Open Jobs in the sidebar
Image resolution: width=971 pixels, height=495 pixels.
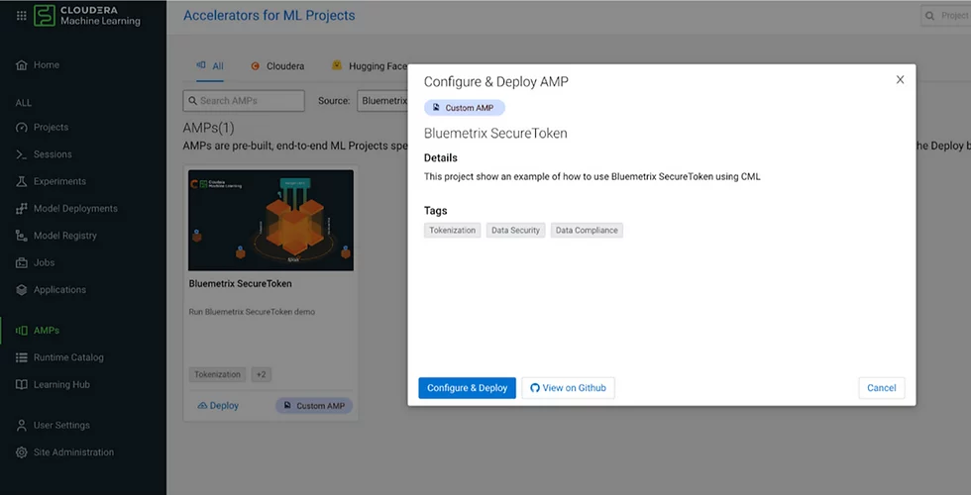[44, 263]
